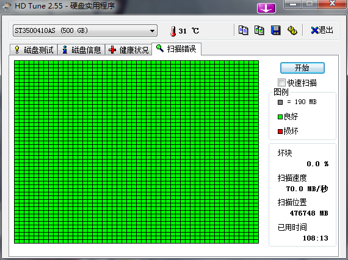
Task: Click the green block scan map
Action: [x=136, y=152]
